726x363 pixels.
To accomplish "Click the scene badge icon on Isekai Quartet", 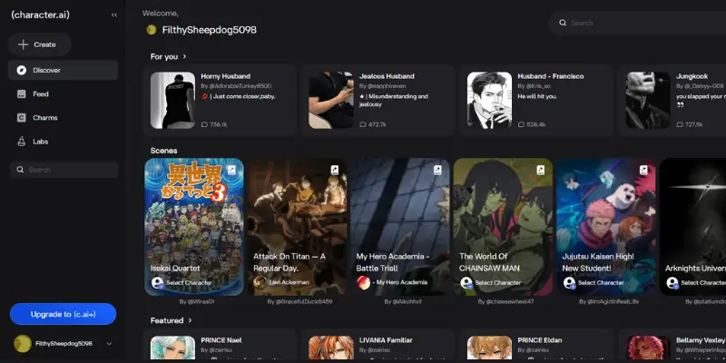I will tap(231, 171).
